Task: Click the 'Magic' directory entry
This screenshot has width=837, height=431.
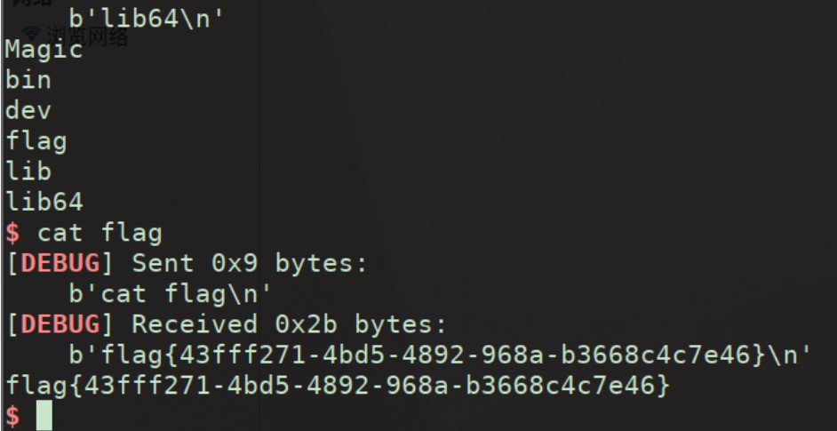Action: (44, 50)
